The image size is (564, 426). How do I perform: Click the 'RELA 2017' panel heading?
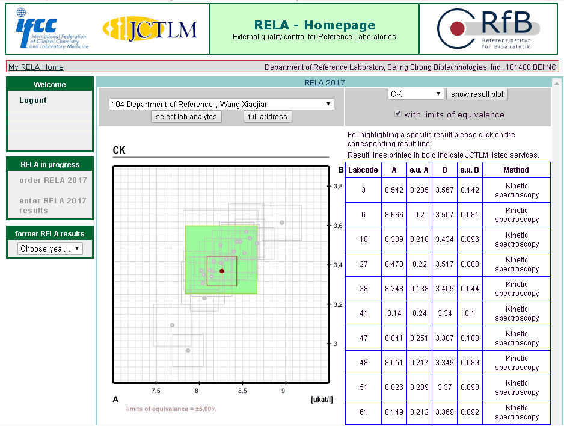pyautogui.click(x=325, y=83)
